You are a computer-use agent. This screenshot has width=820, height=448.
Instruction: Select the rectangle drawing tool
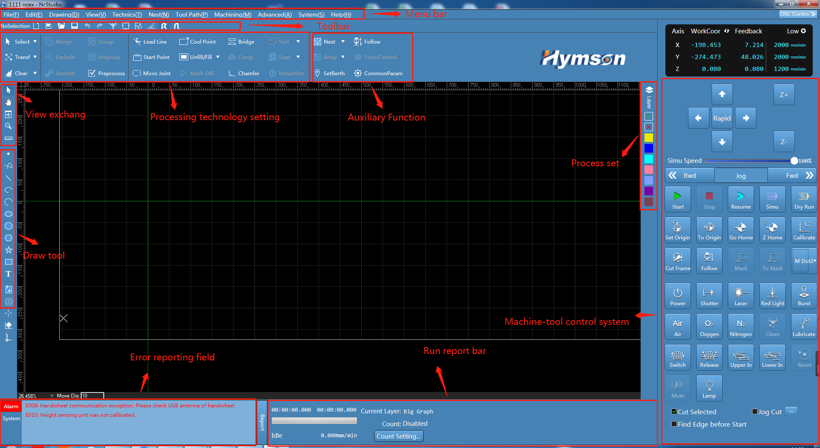tap(8, 262)
